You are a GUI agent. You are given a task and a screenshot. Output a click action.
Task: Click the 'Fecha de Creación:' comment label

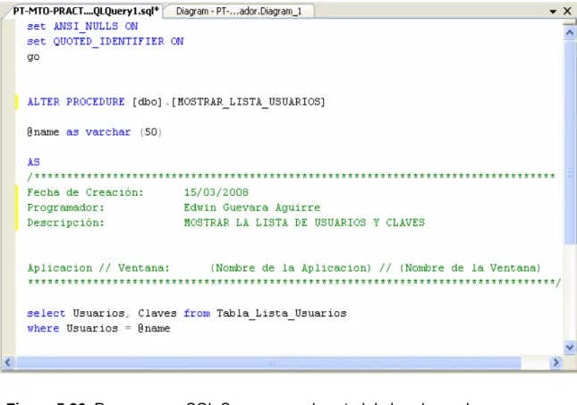point(85,192)
